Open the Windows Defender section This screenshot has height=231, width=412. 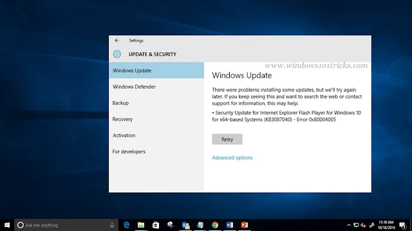(x=156, y=87)
